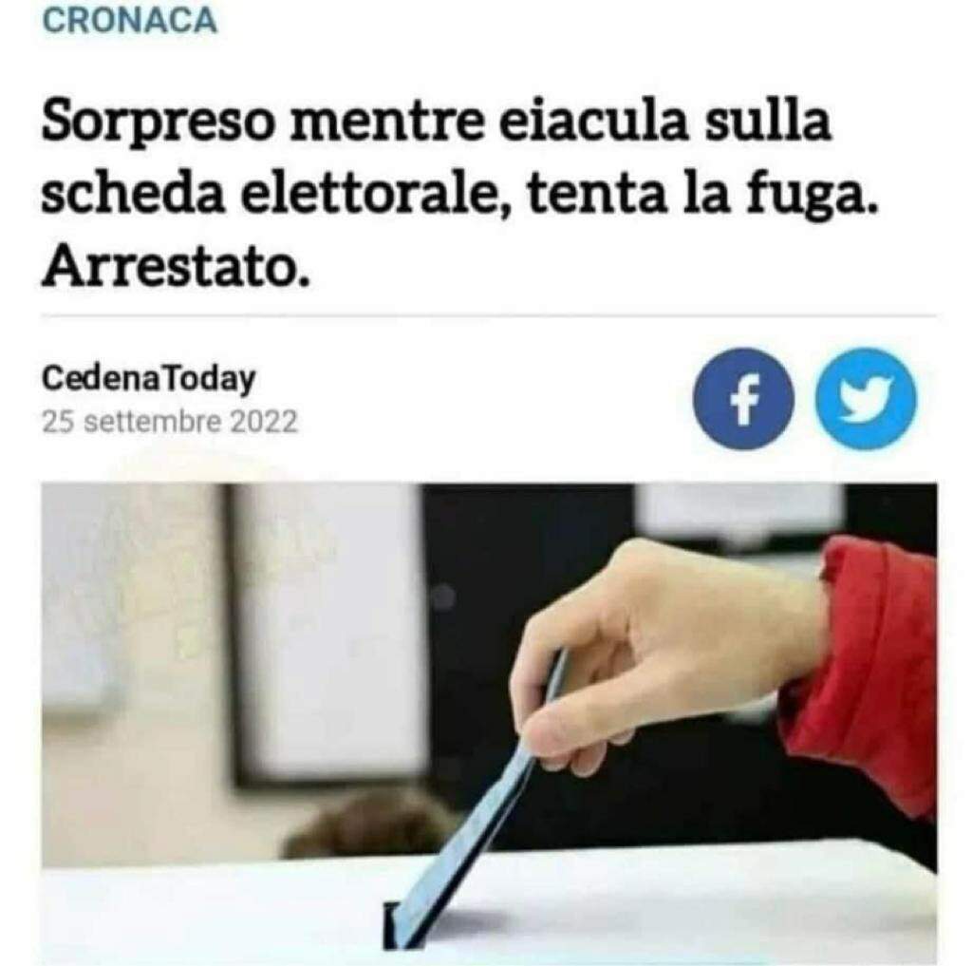The height and width of the screenshot is (966, 972).
Task: Open the headline starting with Sorpreso mentre
Action: pos(460,196)
